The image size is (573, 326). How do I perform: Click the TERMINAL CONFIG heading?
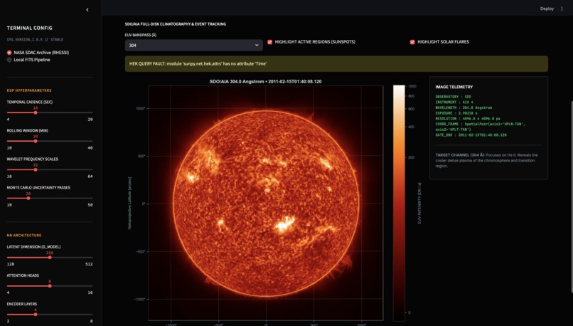30,28
